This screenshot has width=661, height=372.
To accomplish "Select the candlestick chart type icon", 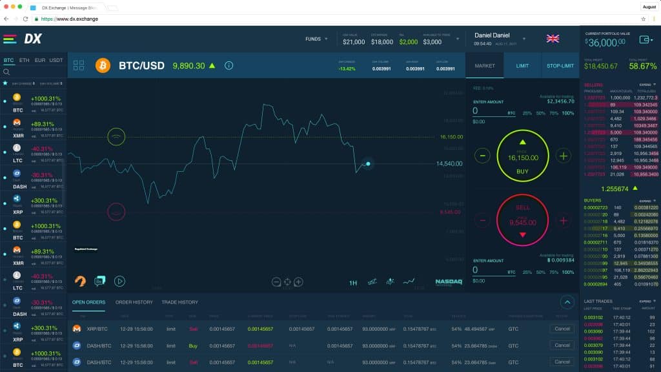I will [391, 280].
